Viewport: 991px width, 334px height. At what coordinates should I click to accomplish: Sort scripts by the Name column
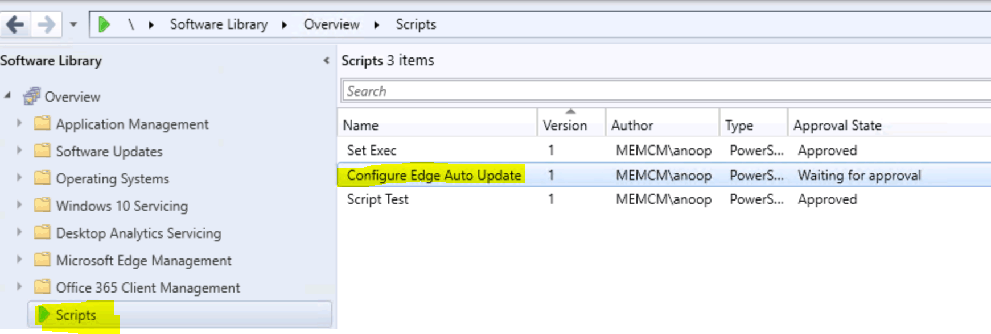pyautogui.click(x=437, y=125)
